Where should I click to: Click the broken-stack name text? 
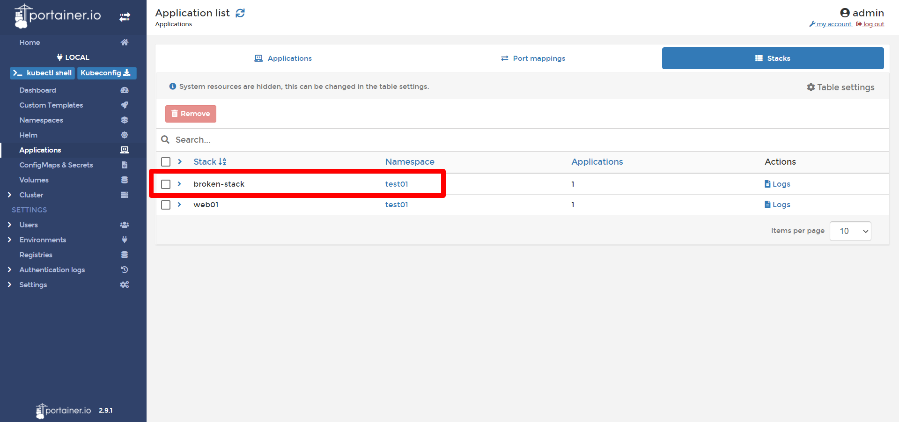(219, 184)
